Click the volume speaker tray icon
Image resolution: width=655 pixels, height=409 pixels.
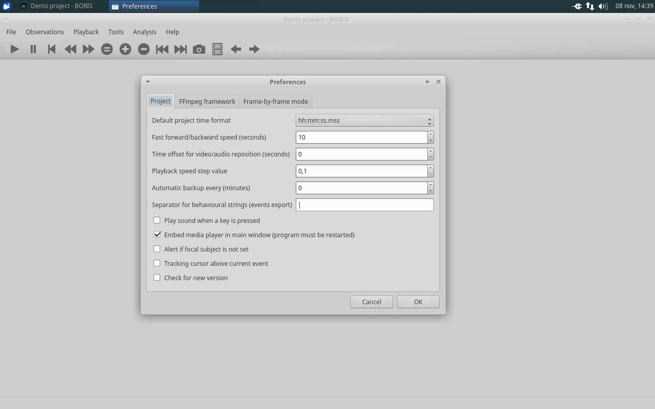[x=603, y=6]
